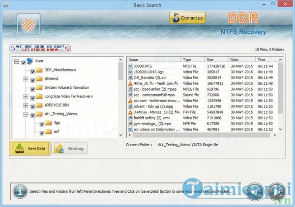Click VLC cone icon for acc com - ladderman

[x=130, y=101]
